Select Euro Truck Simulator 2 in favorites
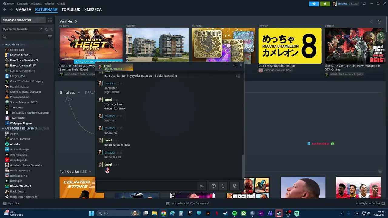The width and height of the screenshot is (388, 218). [24, 60]
